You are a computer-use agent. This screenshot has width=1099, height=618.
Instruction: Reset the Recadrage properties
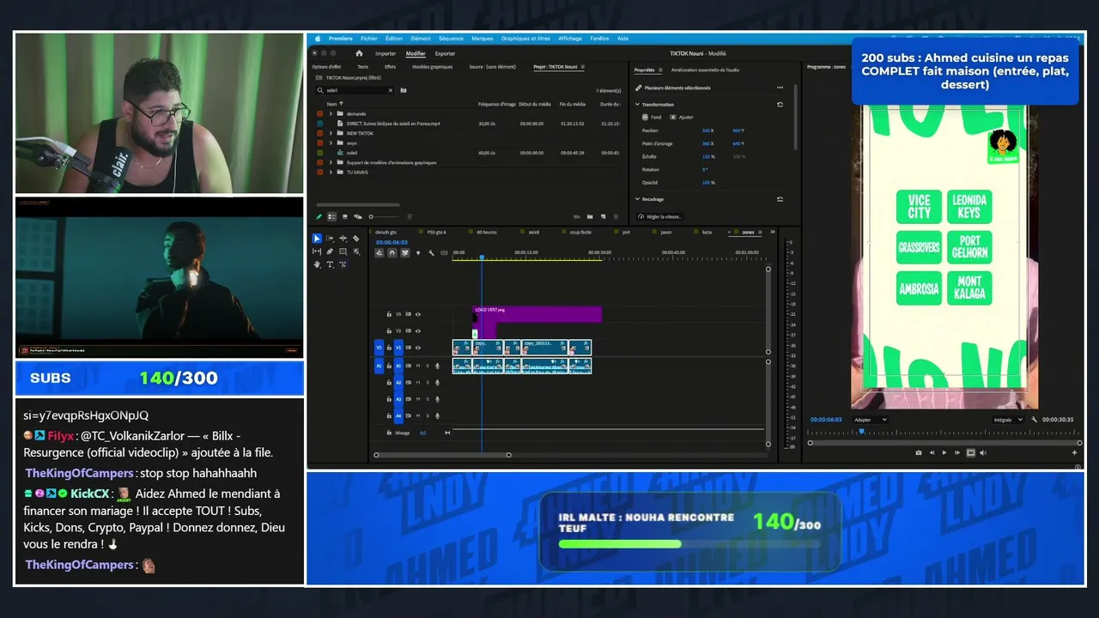(x=780, y=199)
